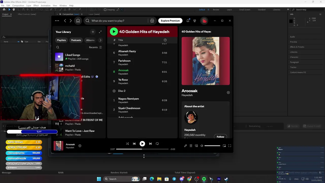Image resolution: width=325 pixels, height=183 pixels.
Task: Click After Effects Home icon
Action: [4, 10]
